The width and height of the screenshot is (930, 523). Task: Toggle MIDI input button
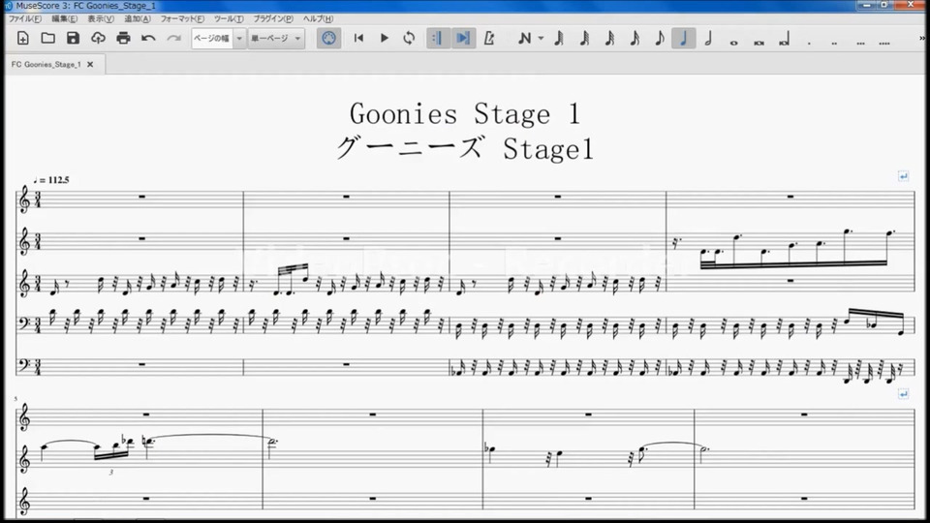point(328,39)
